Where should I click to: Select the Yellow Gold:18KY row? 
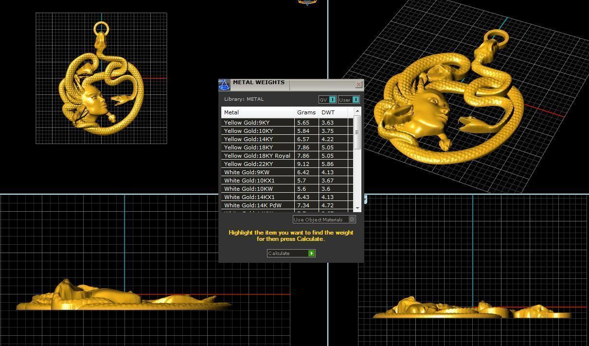point(287,147)
